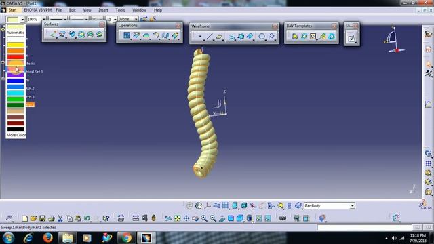Click the Axis System icon in lower toolbar
Viewport: 434px width, 244px height.
[208, 205]
